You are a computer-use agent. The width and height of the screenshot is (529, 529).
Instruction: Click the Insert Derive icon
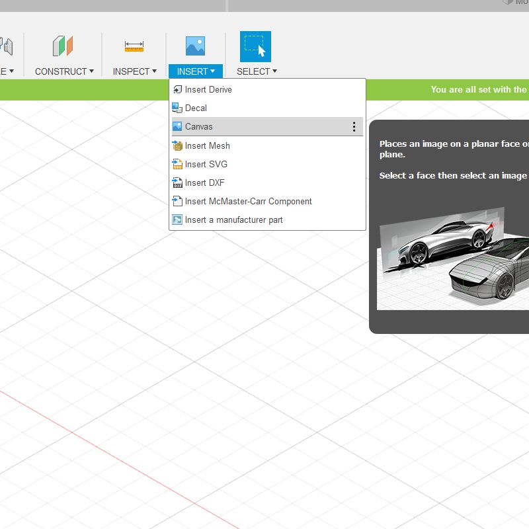coord(177,89)
